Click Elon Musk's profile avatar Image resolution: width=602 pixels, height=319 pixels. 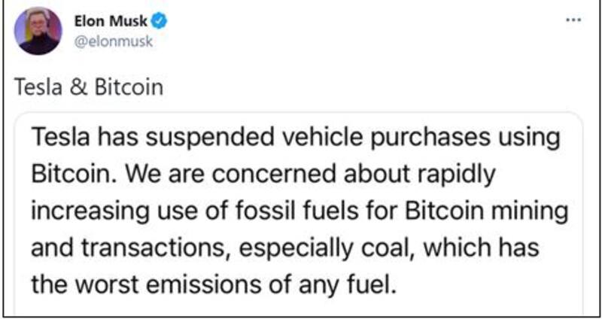point(38,30)
